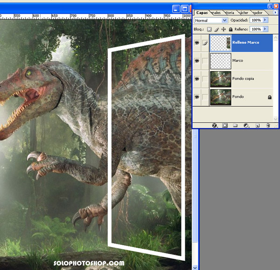This screenshot has height=270, width=280.
Task: Toggle the link box on Marco layer
Action: [x=205, y=61]
